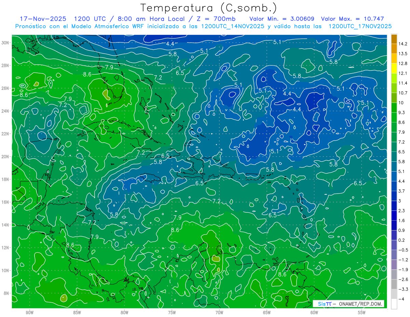Click the '28N' latitude axis label
Screen dimensions: 410x317
click(x=6, y=65)
